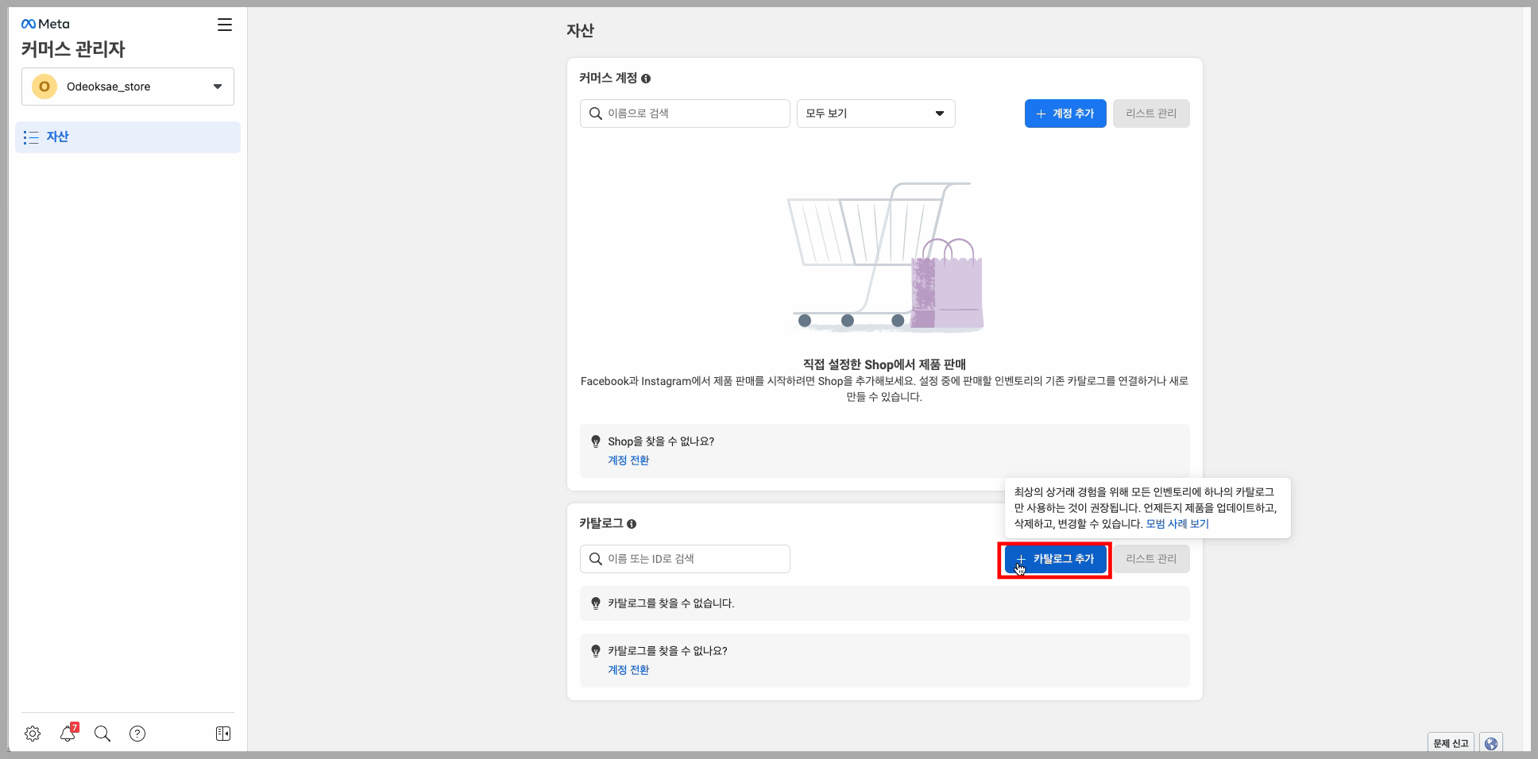Open the 모두 보기 filter dropdown

(x=875, y=114)
